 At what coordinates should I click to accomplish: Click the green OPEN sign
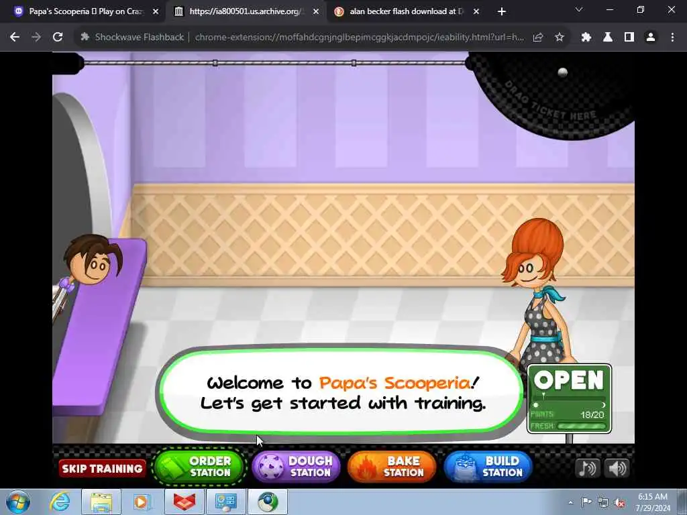pyautogui.click(x=569, y=398)
